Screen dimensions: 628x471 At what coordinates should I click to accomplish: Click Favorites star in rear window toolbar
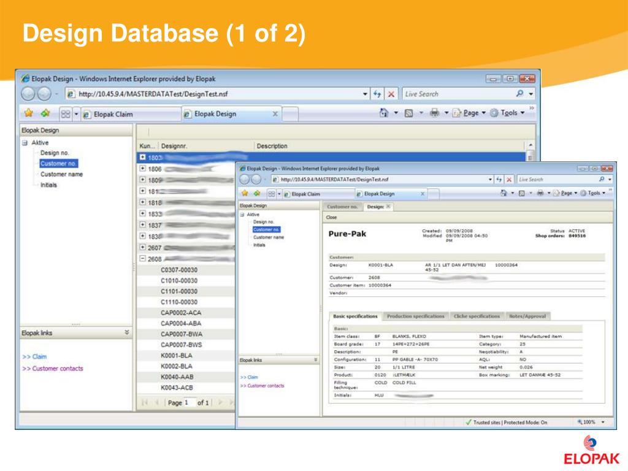coord(28,113)
